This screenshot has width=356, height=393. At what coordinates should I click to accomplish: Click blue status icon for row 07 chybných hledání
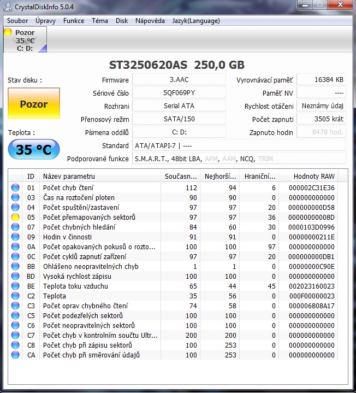[x=15, y=227]
